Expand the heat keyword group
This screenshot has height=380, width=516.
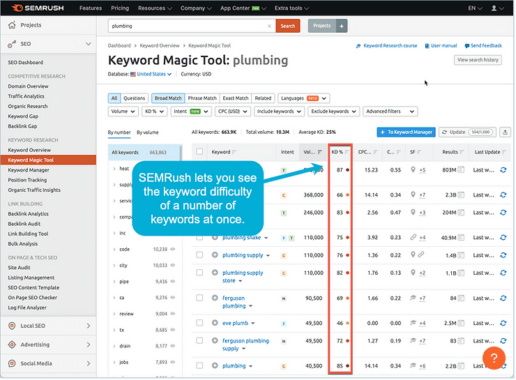114,169
